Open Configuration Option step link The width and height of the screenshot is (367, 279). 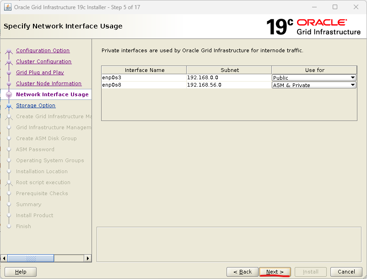43,50
